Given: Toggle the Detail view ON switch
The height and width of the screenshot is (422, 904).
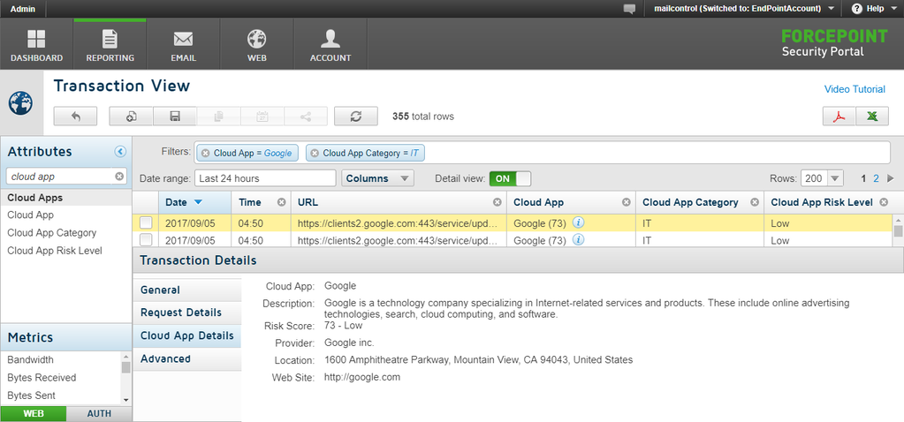Looking at the screenshot, I should click(510, 178).
